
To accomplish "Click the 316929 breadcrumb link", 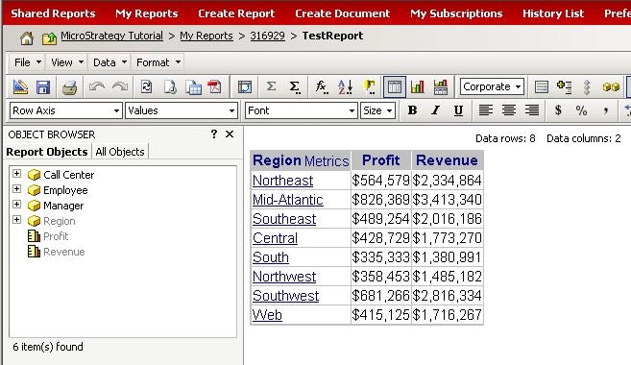I will (267, 36).
